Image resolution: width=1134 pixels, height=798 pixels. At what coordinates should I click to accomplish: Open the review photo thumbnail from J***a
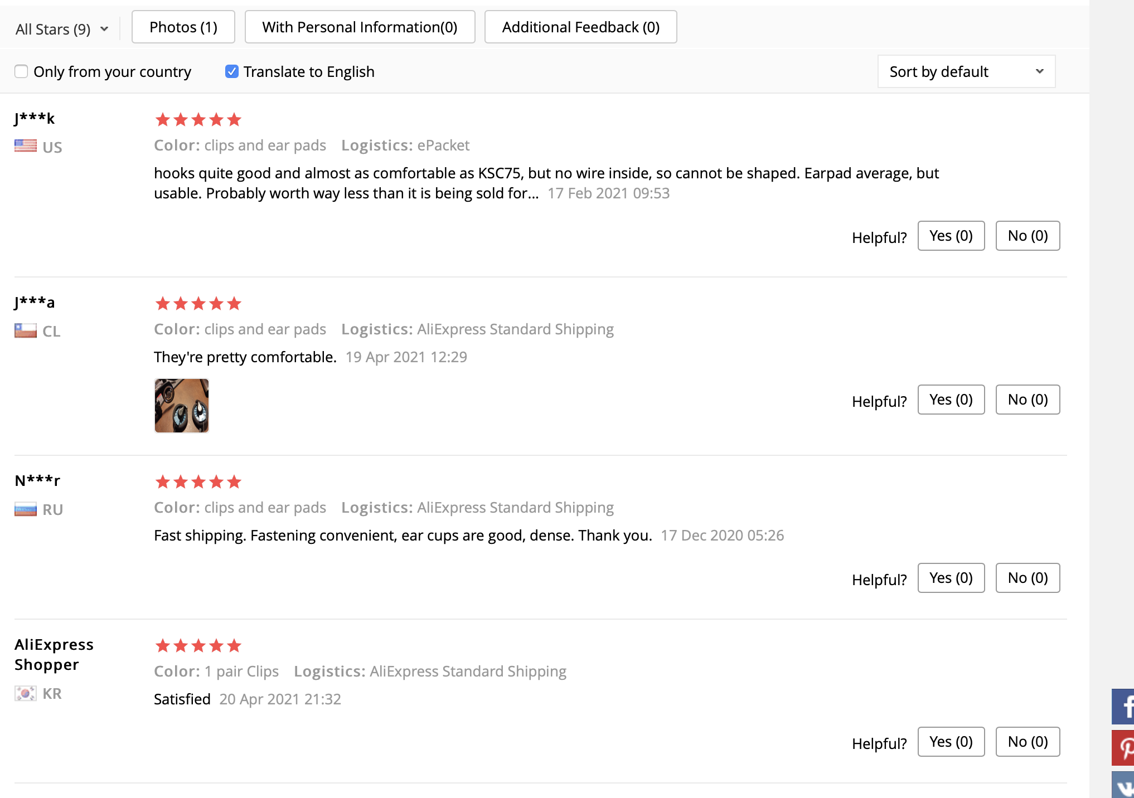pos(182,406)
